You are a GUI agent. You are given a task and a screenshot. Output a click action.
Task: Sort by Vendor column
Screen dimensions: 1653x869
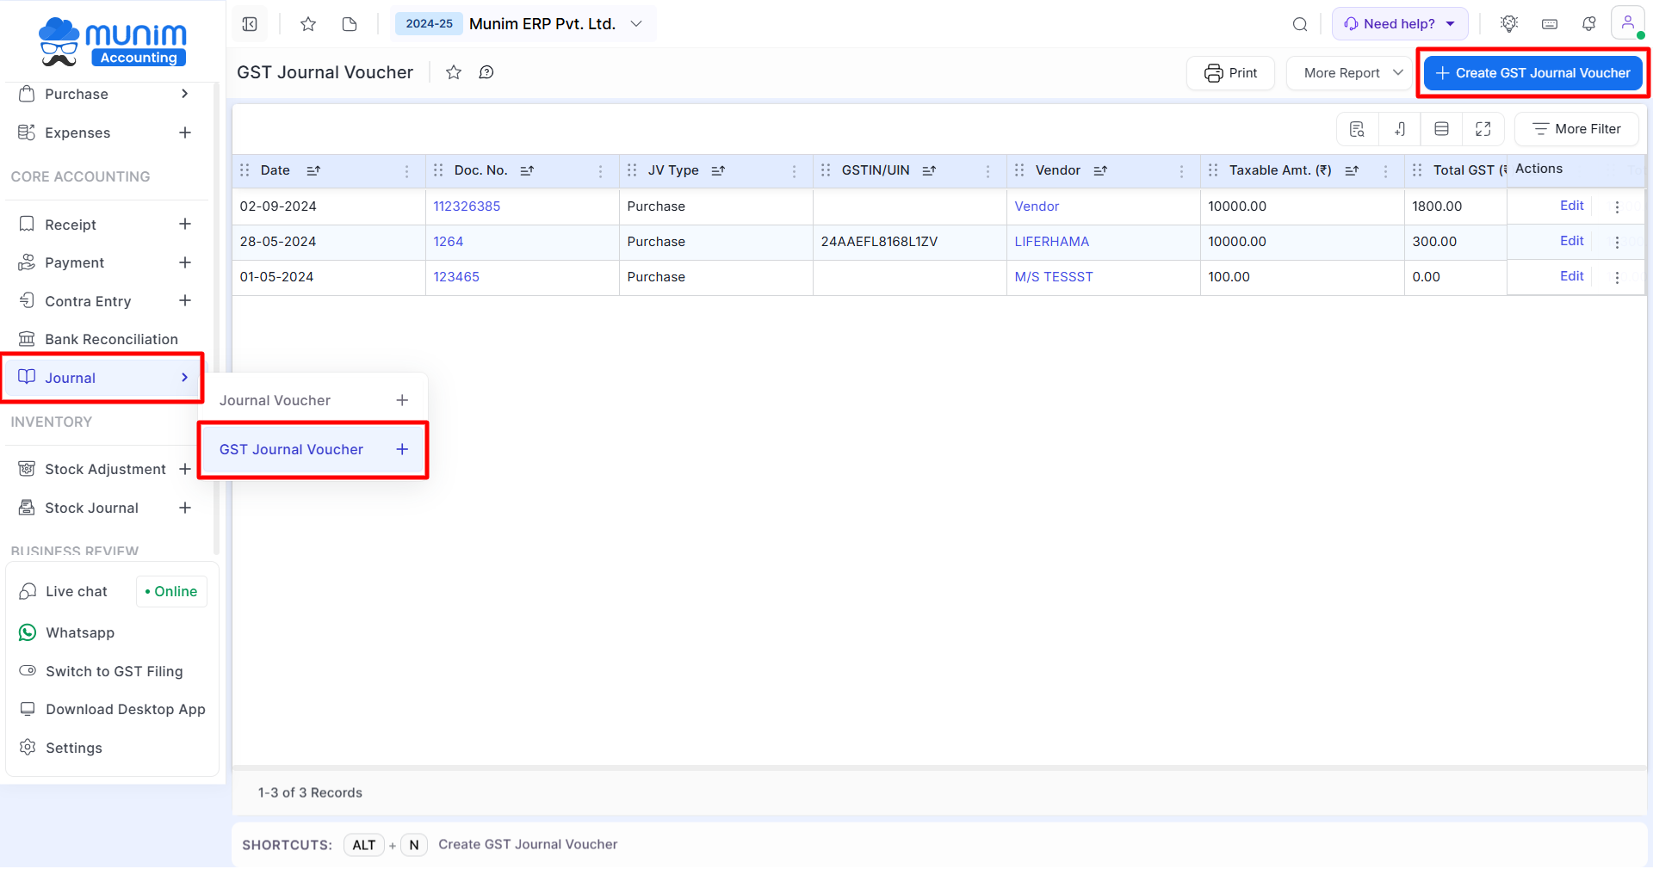1100,170
